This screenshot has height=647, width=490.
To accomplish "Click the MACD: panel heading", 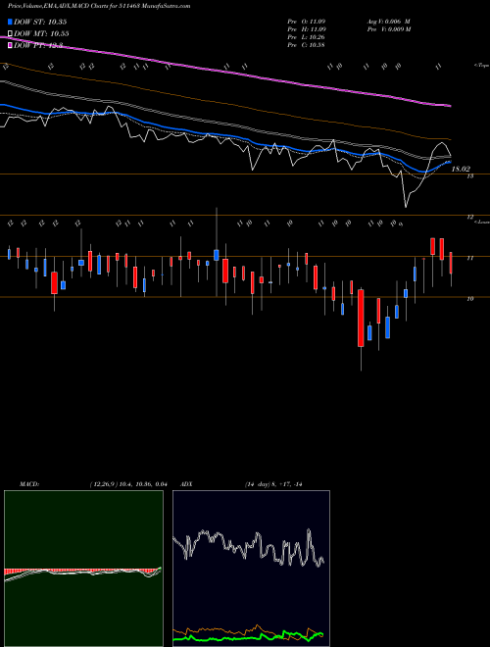I will (28, 484).
